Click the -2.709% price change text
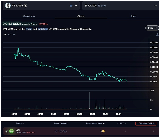Screen dimensions: 160x137 click(x=43, y=24)
